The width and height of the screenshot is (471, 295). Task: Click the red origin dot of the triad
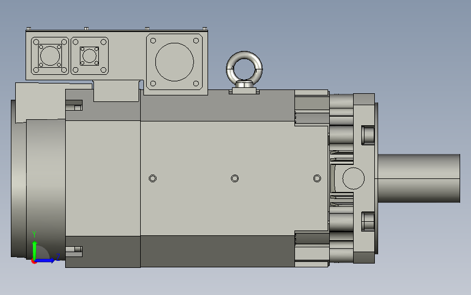[x=34, y=262]
